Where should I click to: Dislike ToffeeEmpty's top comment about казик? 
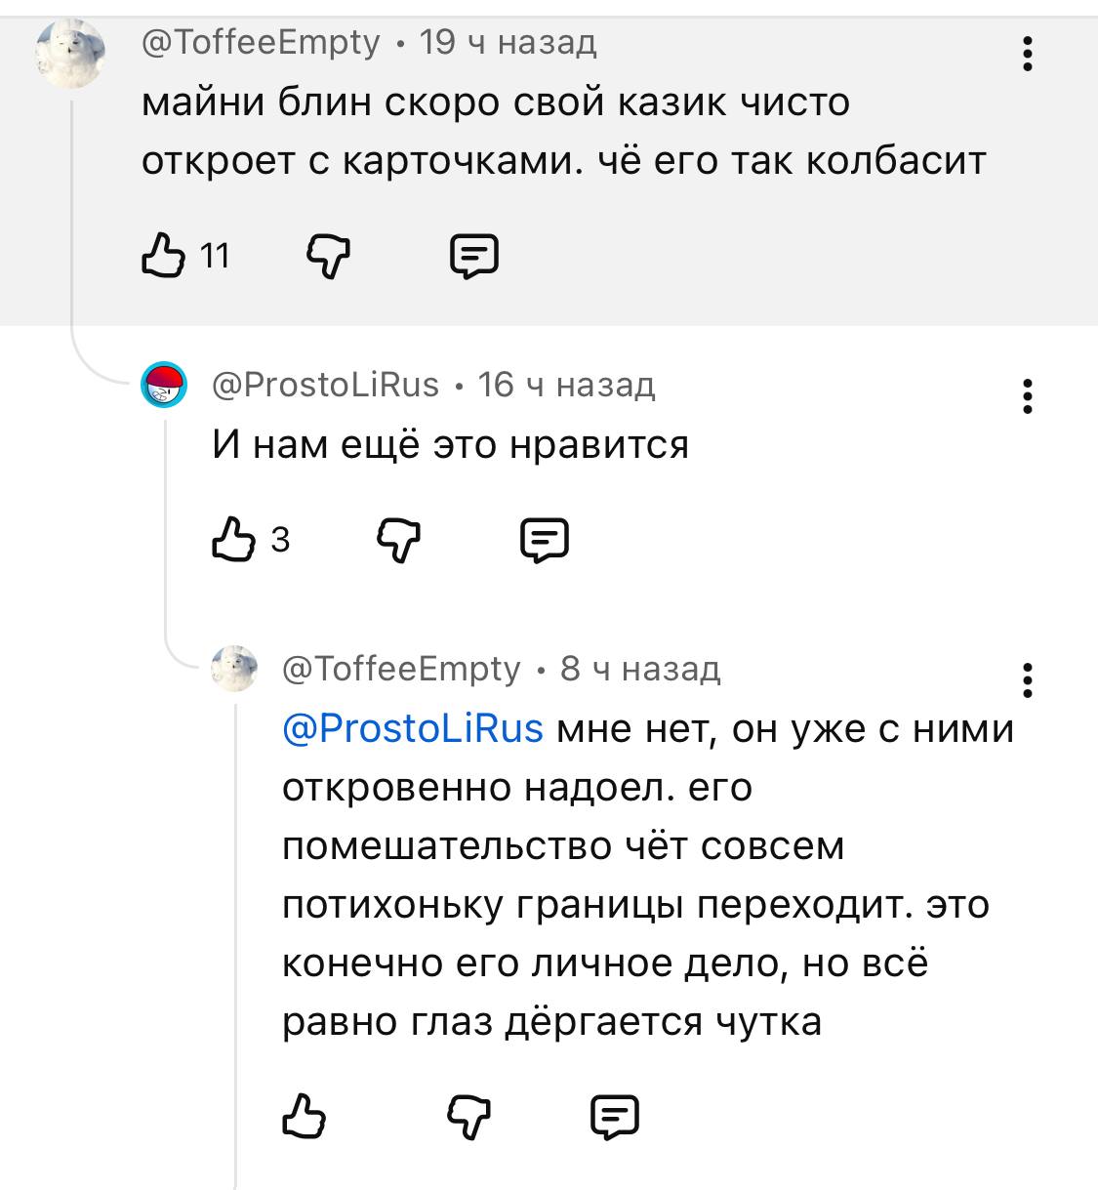pyautogui.click(x=328, y=257)
